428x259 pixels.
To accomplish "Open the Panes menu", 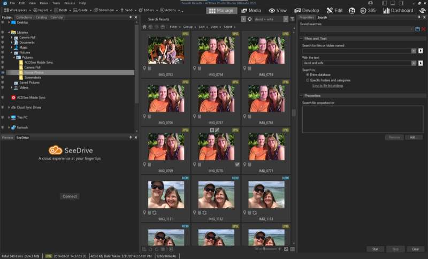I will pyautogui.click(x=44, y=3).
